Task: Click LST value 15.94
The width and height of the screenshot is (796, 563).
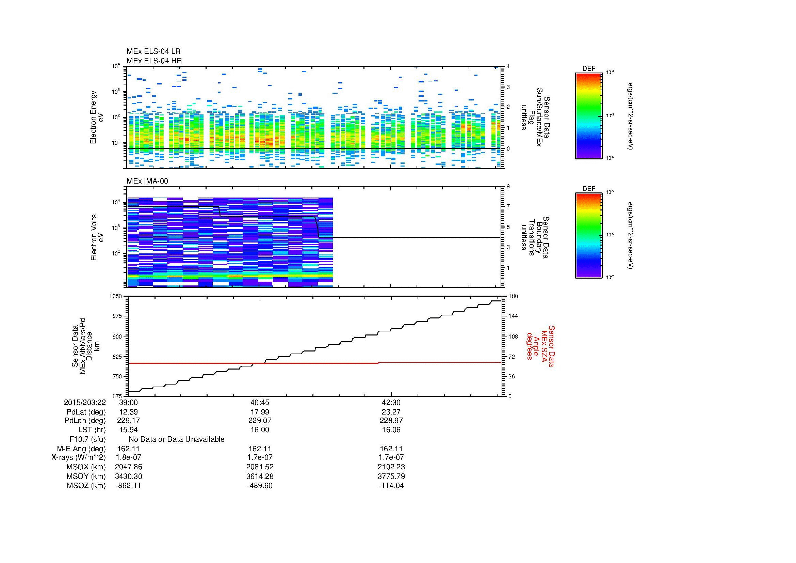Action: (129, 429)
